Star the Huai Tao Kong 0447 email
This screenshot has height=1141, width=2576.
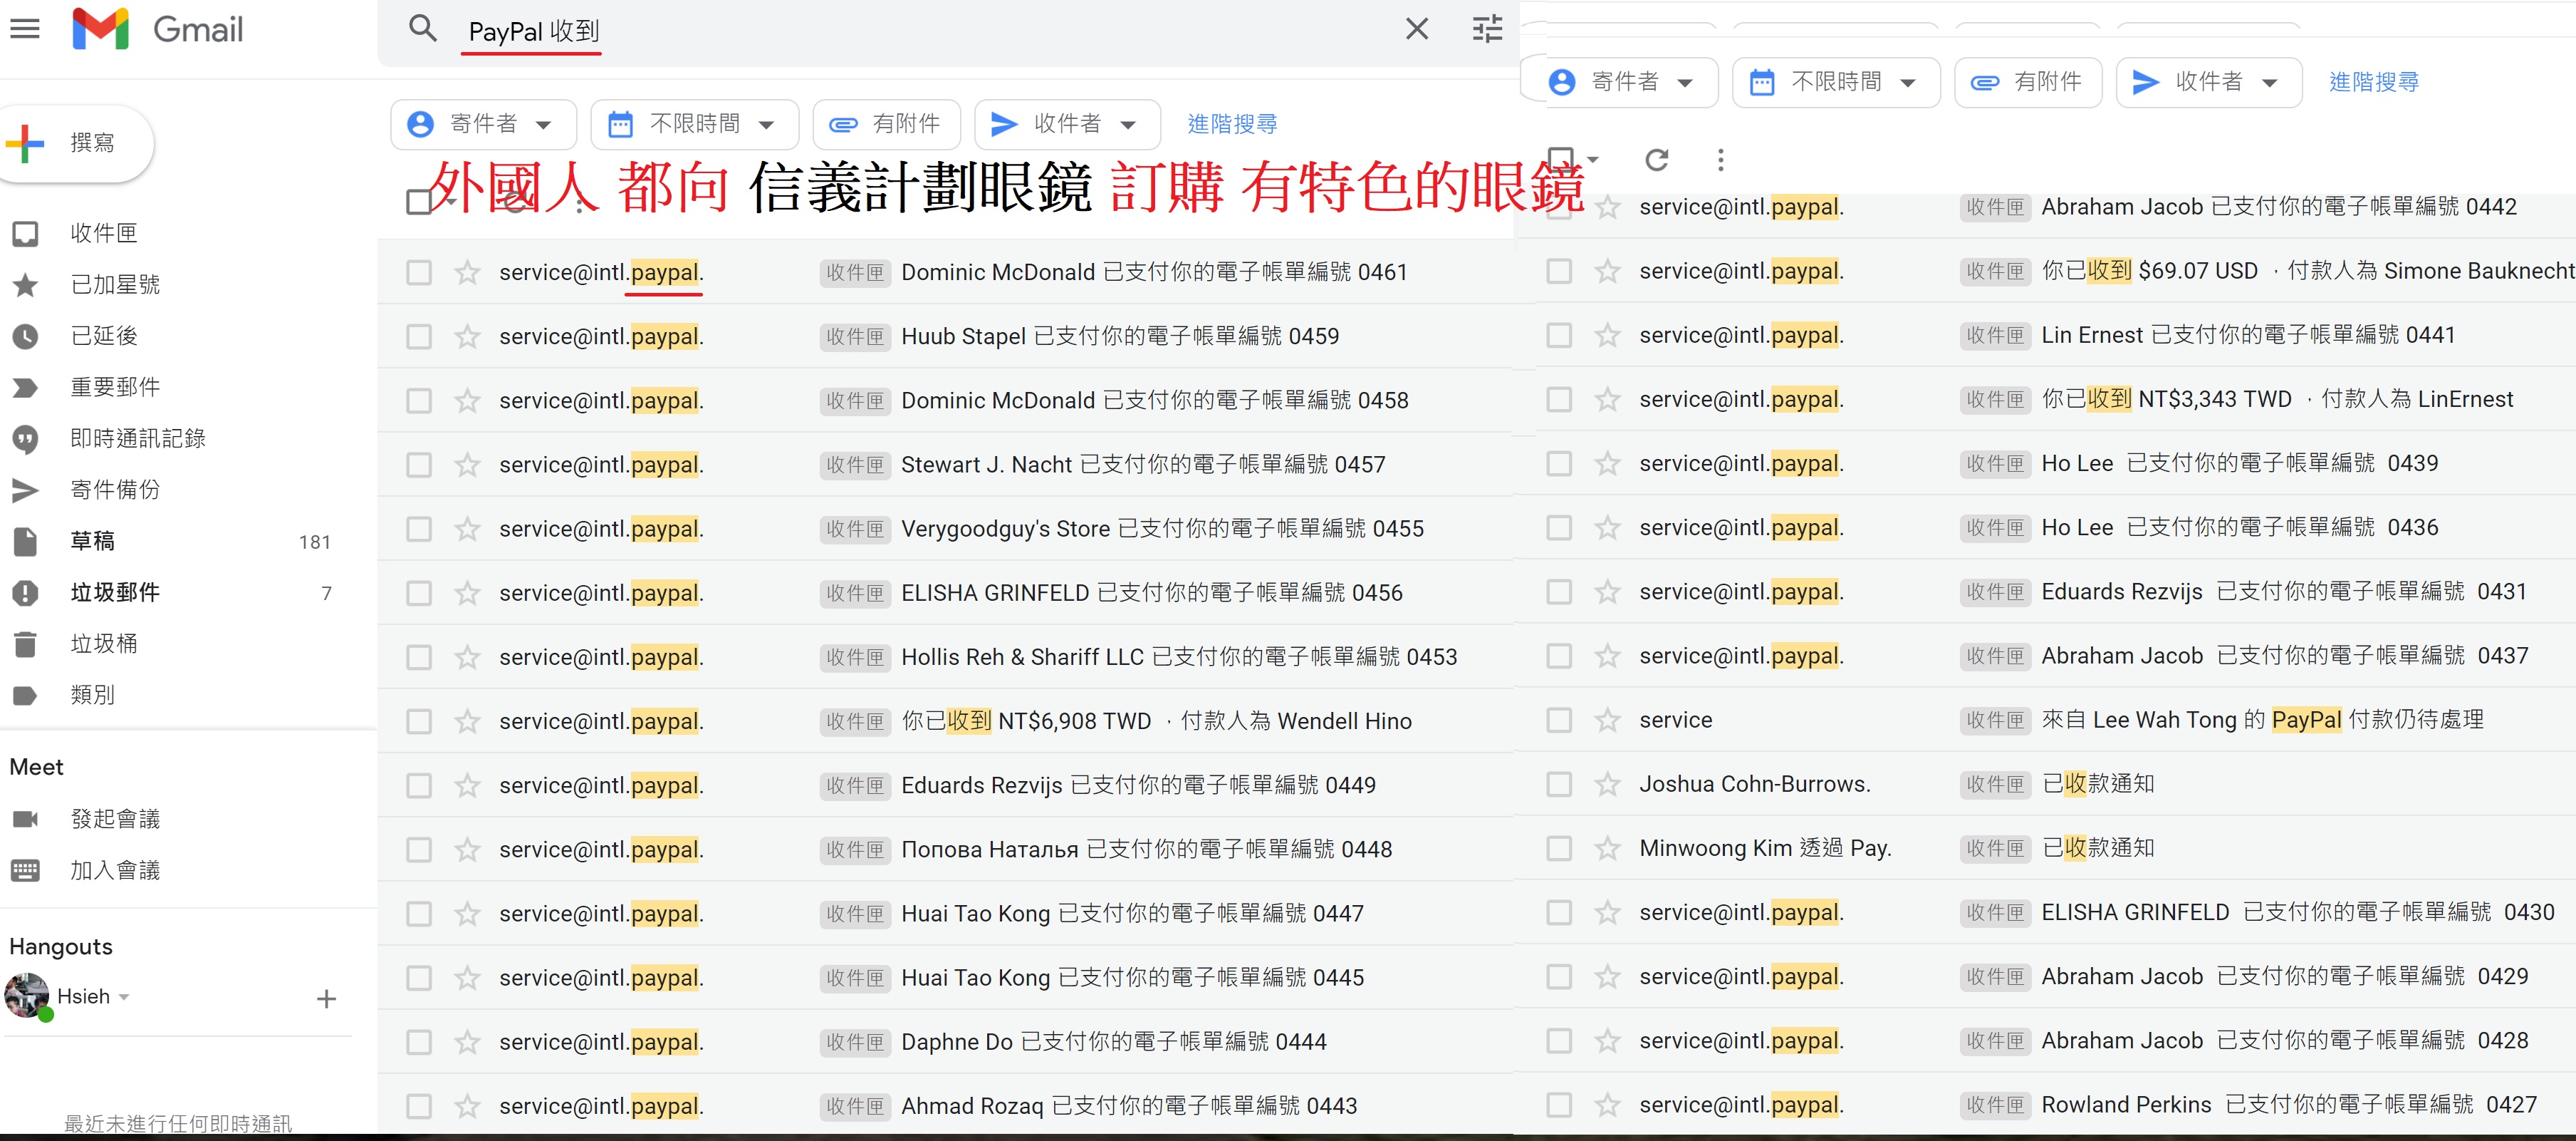pos(467,913)
